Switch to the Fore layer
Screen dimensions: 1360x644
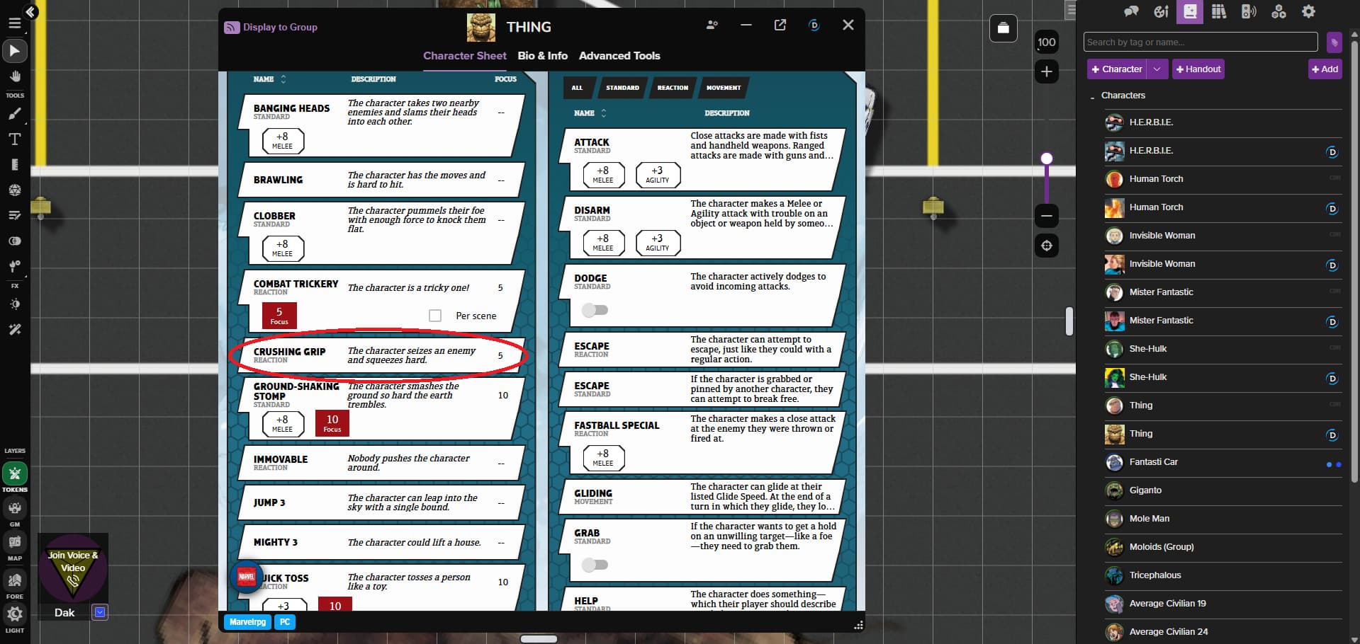(x=14, y=580)
